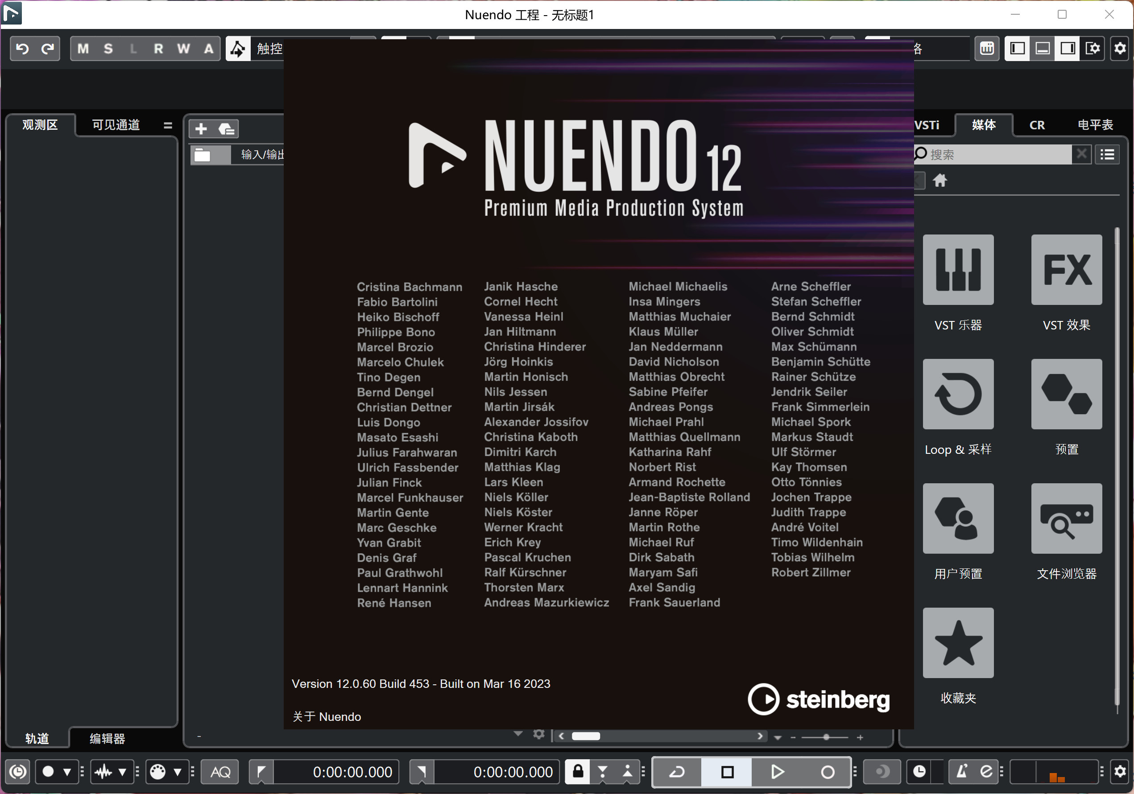Image resolution: width=1134 pixels, height=794 pixels.
Task: Go to the right locator position flag
Action: click(x=422, y=772)
